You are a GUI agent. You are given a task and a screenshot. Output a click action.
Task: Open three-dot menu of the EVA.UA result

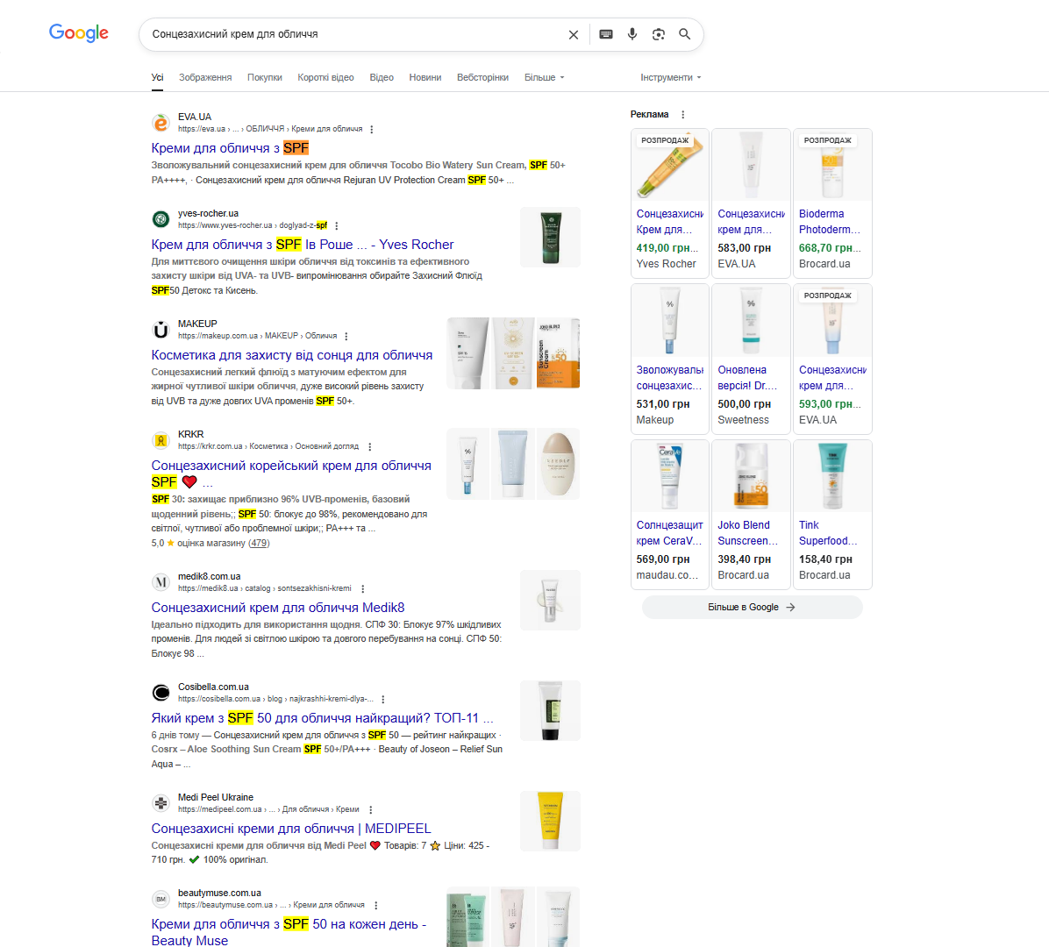tap(371, 129)
